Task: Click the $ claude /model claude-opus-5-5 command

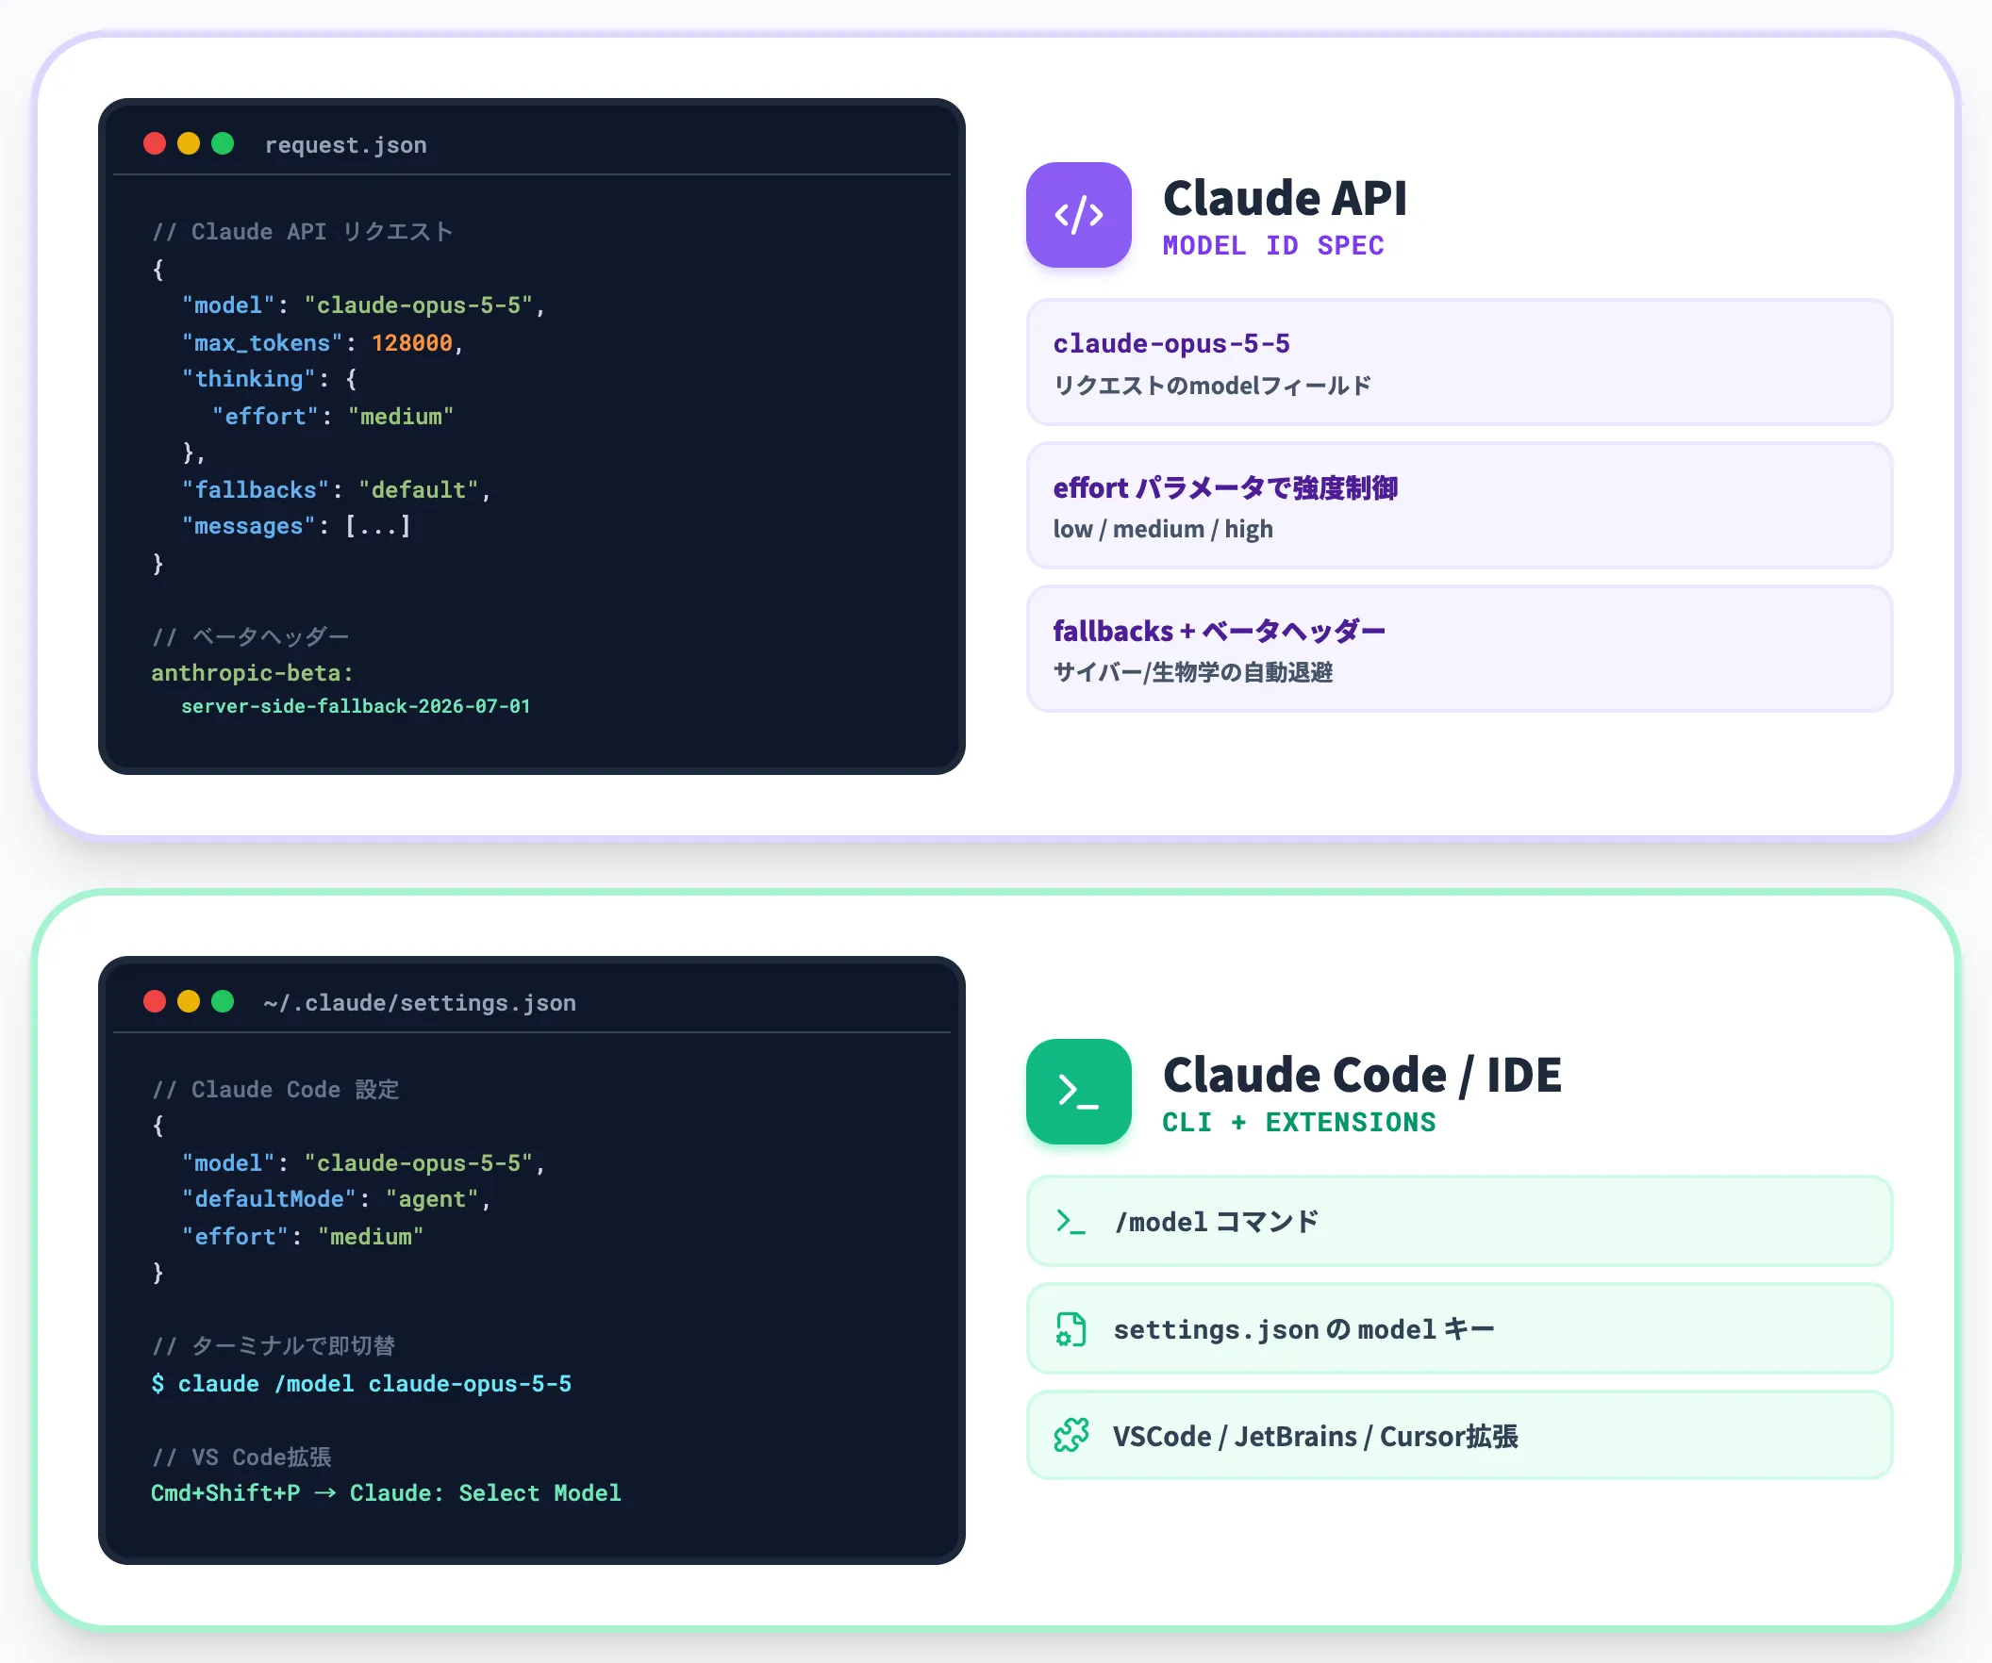Action: point(361,1384)
